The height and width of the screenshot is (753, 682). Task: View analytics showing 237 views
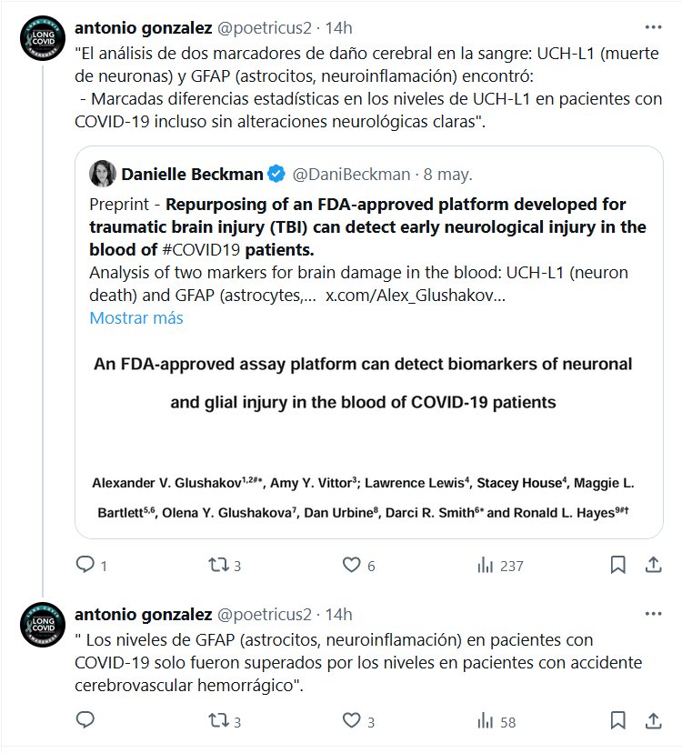(486, 565)
